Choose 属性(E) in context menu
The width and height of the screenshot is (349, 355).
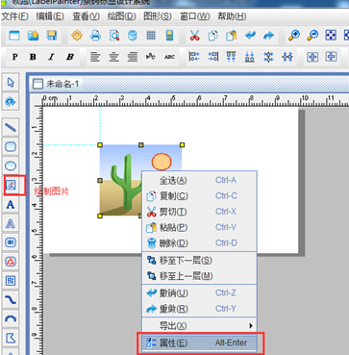point(199,342)
